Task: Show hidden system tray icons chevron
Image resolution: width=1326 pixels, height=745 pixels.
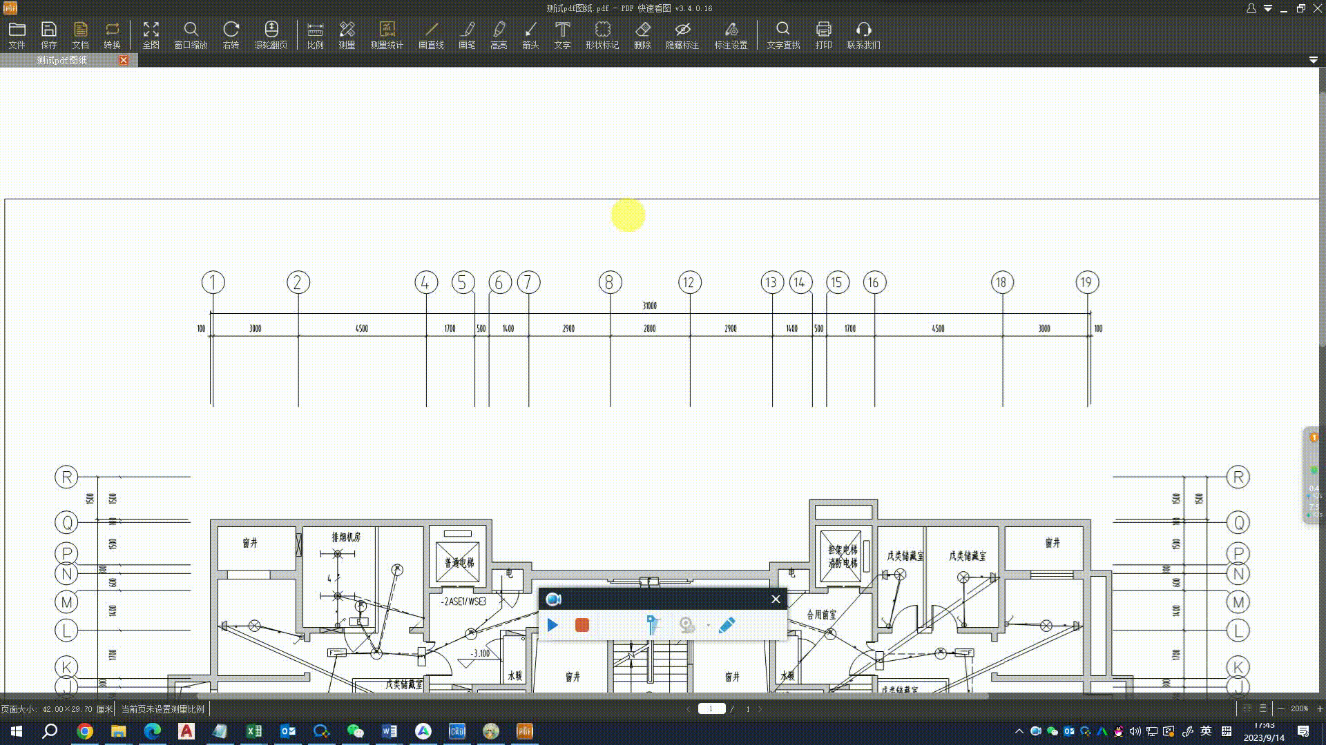Action: coord(1019,731)
